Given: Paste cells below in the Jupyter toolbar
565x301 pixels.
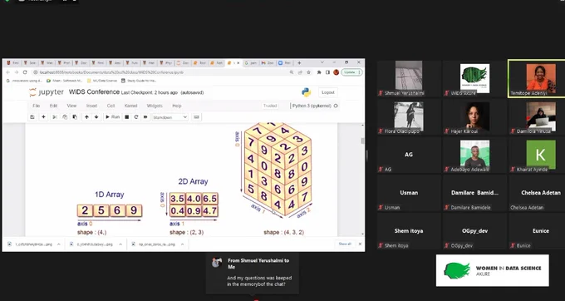Looking at the screenshot, I should 75,116.
